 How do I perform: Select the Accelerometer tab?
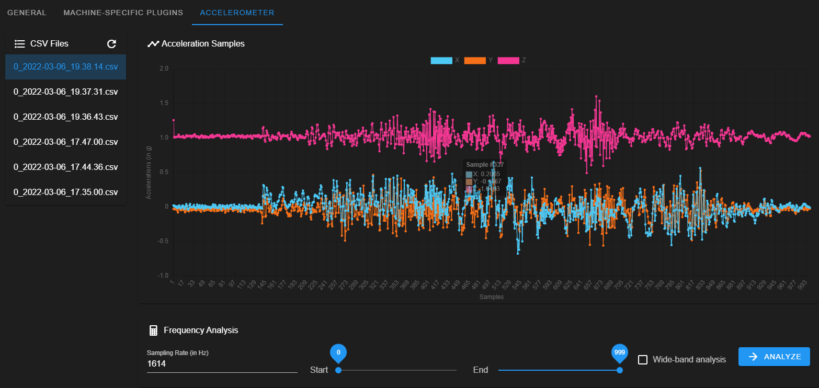click(237, 13)
